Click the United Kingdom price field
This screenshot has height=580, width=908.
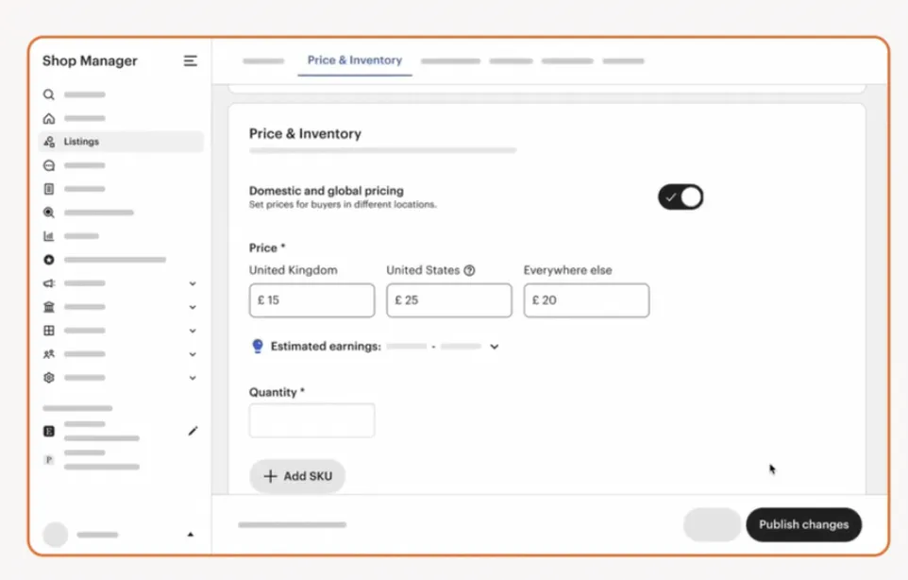[x=311, y=300]
